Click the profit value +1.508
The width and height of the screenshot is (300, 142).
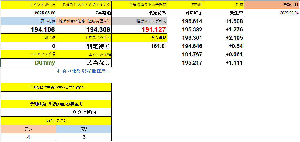coord(234,21)
